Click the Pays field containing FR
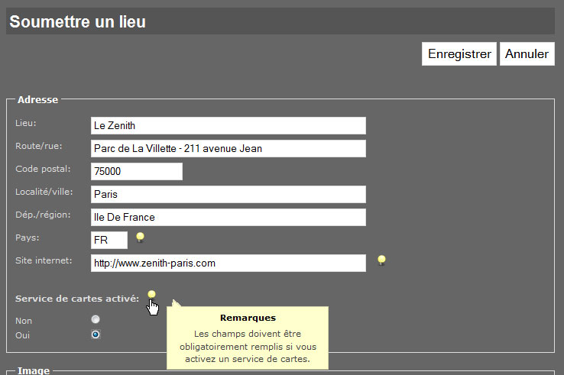The image size is (564, 375). pos(109,240)
